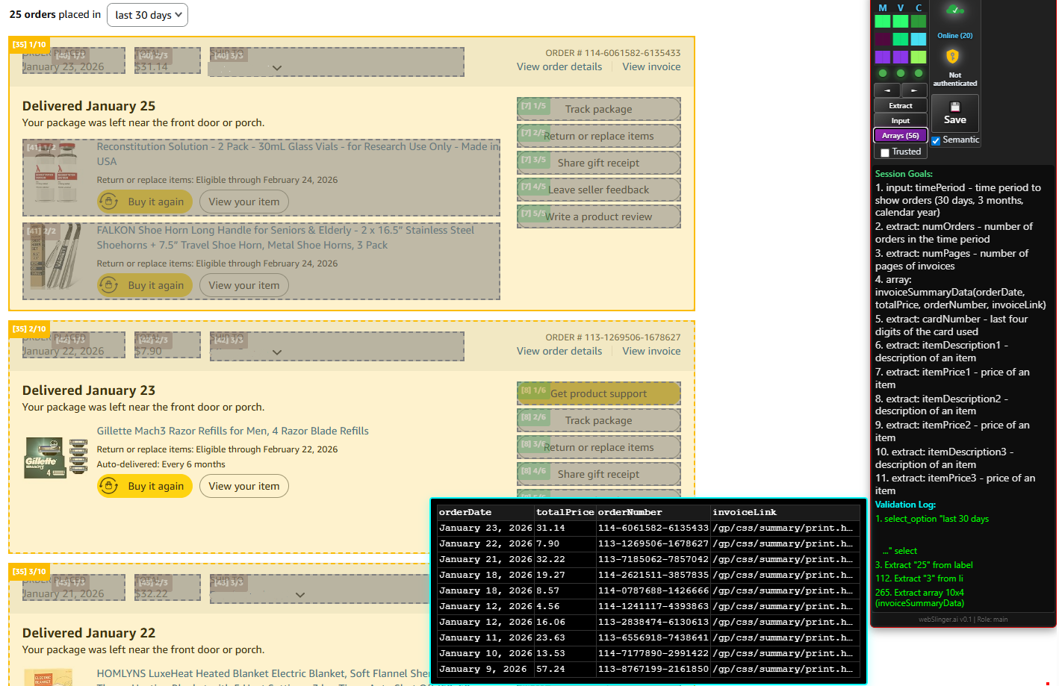The image size is (1059, 686).
Task: Expand Ship To chevron for January 21 order
Action: coord(300,595)
